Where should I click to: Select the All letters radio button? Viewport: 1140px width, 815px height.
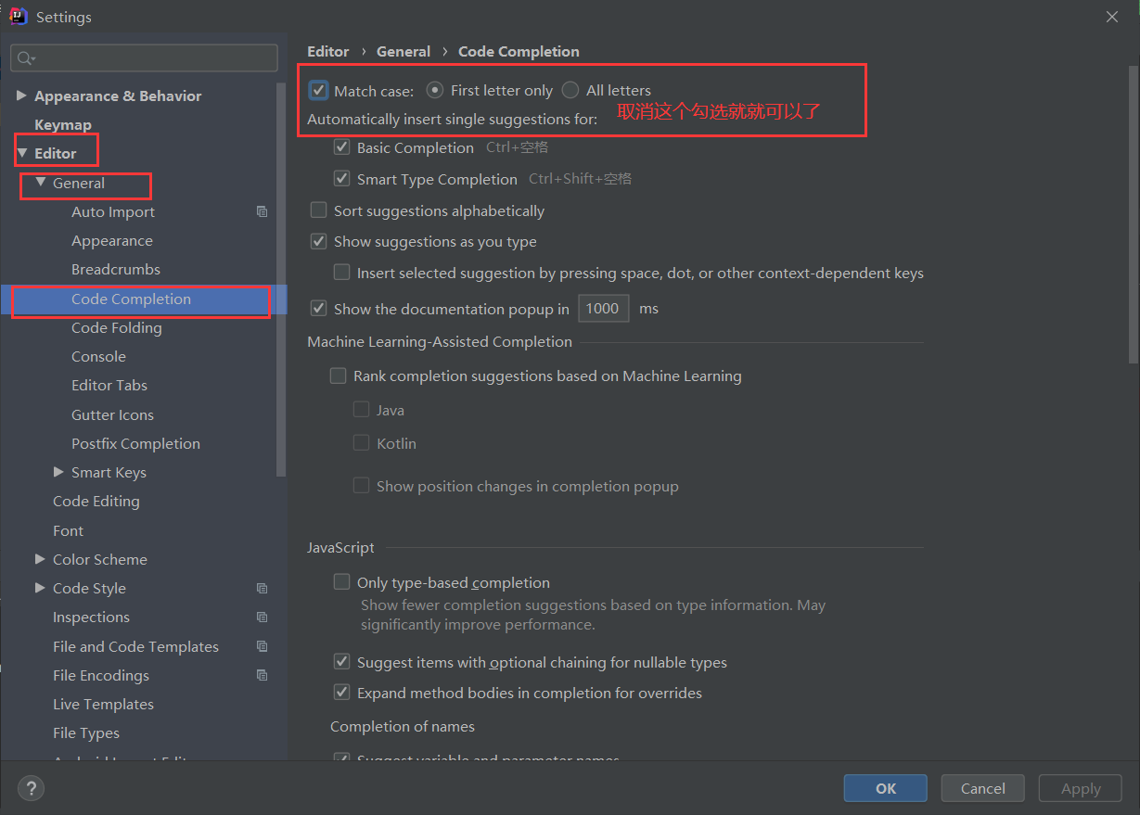click(570, 90)
